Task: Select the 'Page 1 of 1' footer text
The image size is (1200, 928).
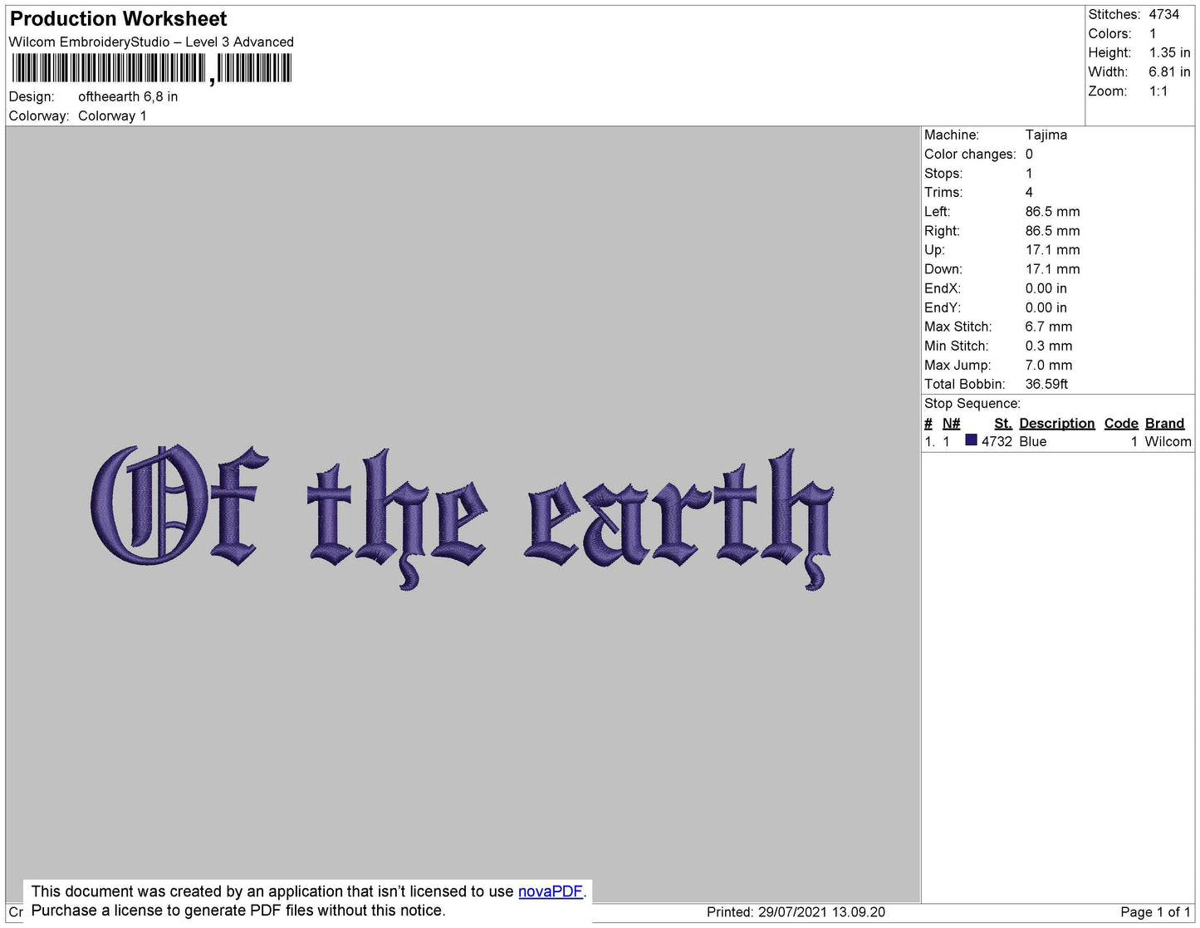Action: (1155, 912)
